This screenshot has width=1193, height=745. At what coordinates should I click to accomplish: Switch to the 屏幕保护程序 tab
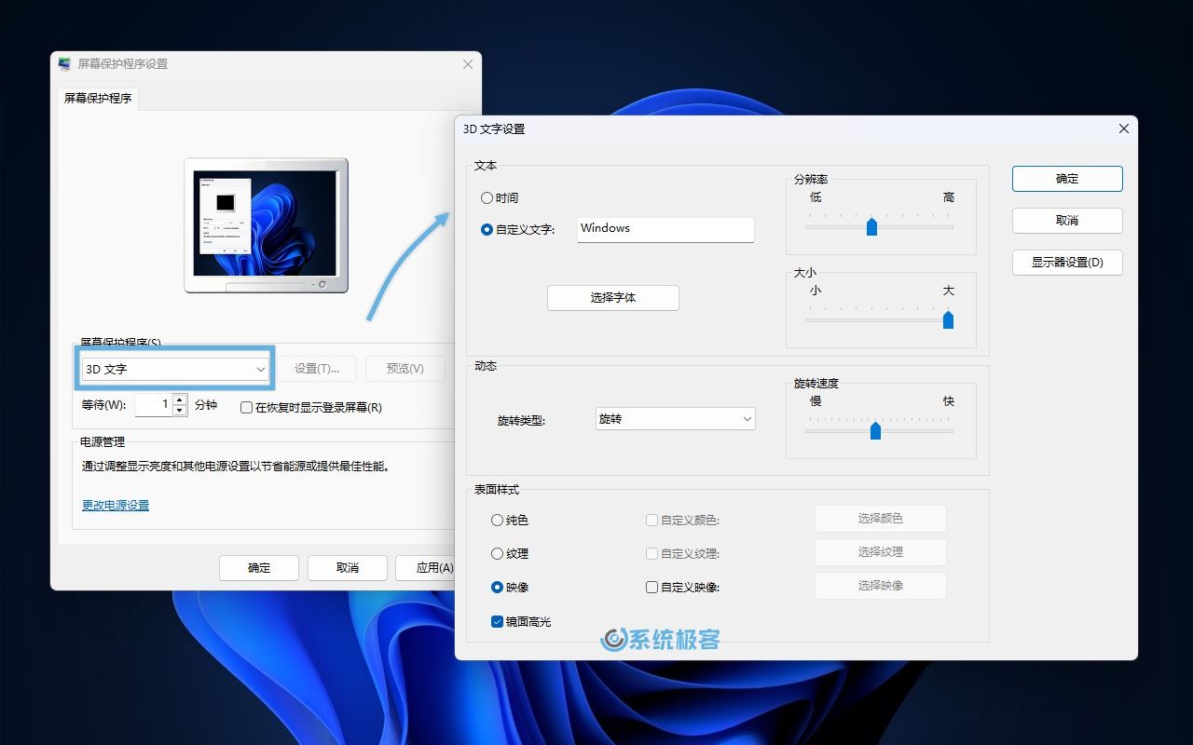98,97
